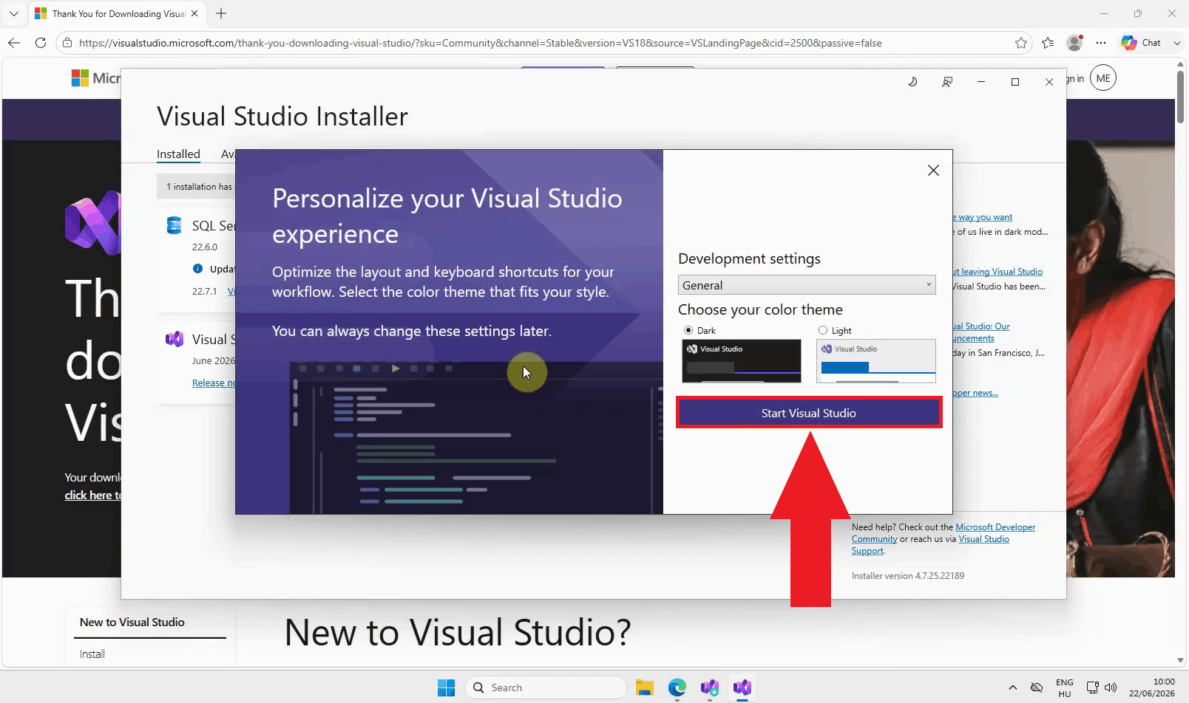Switch ENG HU input language
The width and height of the screenshot is (1189, 703).
tap(1065, 687)
